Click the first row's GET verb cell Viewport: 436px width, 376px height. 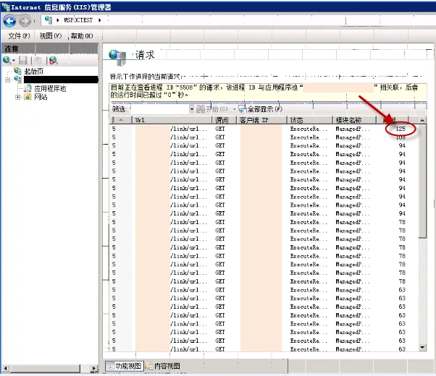point(220,129)
